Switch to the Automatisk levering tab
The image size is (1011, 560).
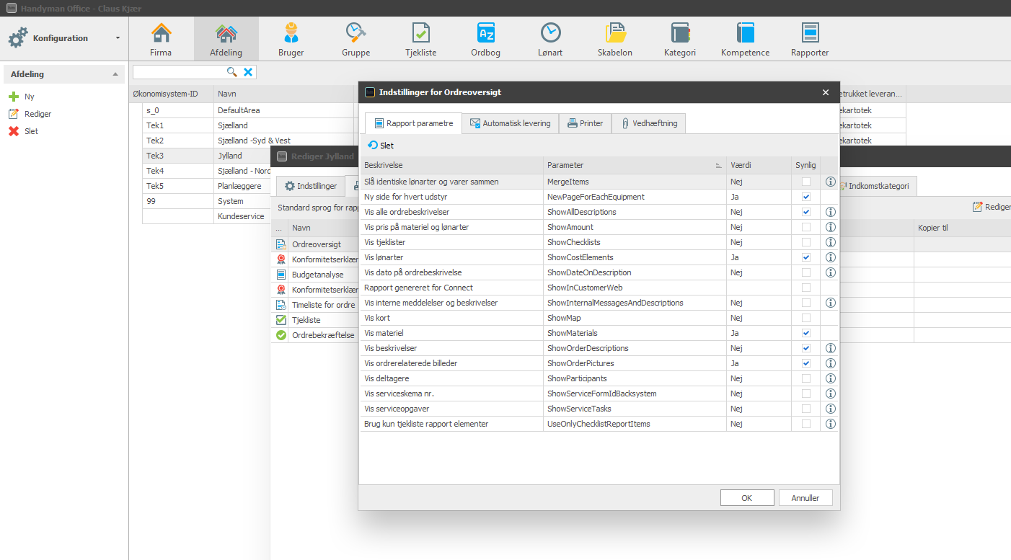[x=511, y=123]
